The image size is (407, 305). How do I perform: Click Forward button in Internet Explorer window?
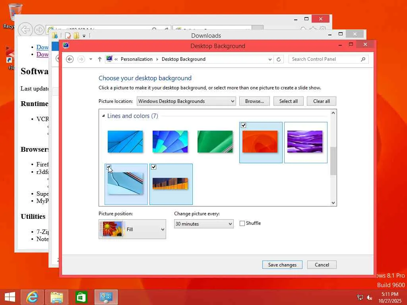pos(39,30)
